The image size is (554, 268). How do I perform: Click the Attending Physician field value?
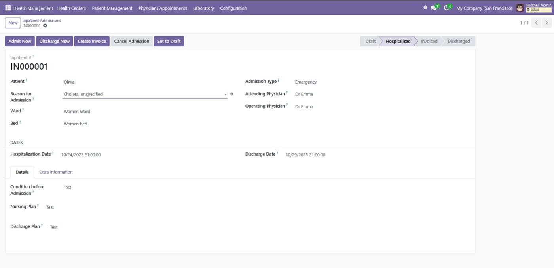click(x=304, y=94)
